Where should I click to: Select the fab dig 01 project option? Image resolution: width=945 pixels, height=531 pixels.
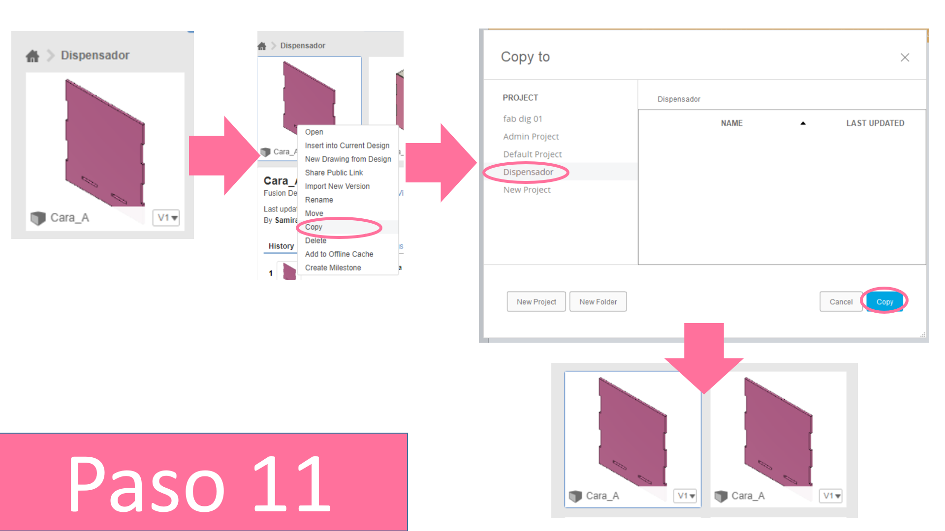(524, 118)
